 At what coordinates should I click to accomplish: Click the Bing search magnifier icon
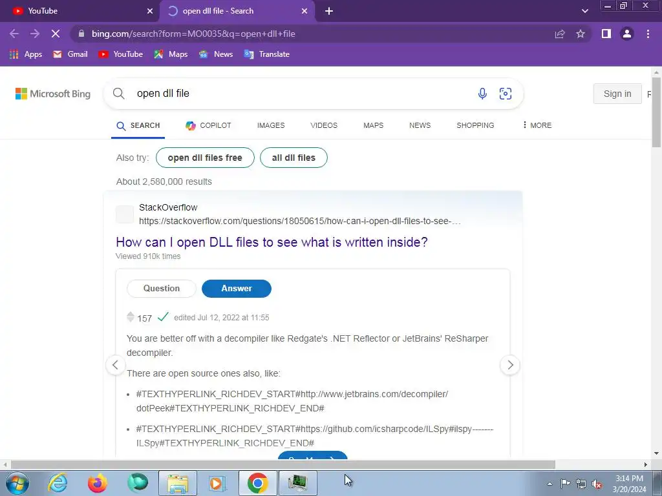119,94
